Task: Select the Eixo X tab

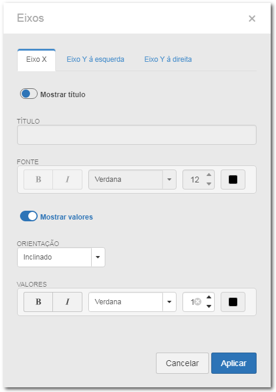Action: (36, 60)
